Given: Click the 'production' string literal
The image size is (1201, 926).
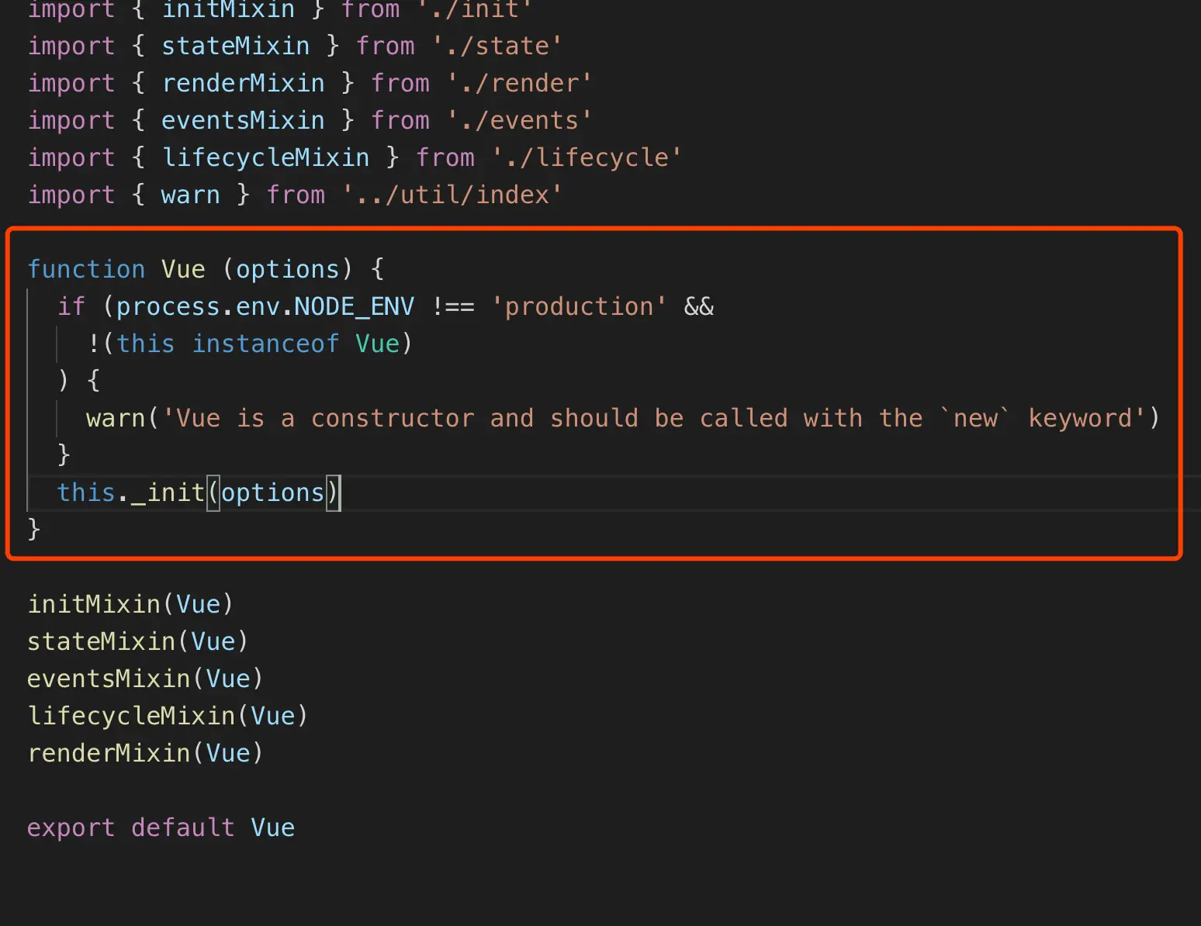Looking at the screenshot, I should coord(579,306).
